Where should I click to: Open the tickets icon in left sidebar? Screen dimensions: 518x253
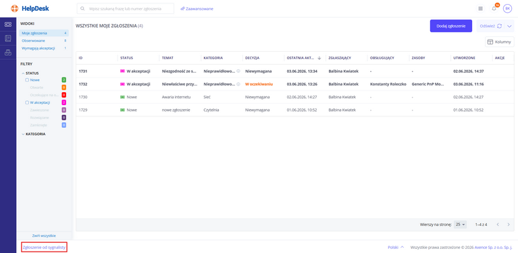pyautogui.click(x=8, y=24)
